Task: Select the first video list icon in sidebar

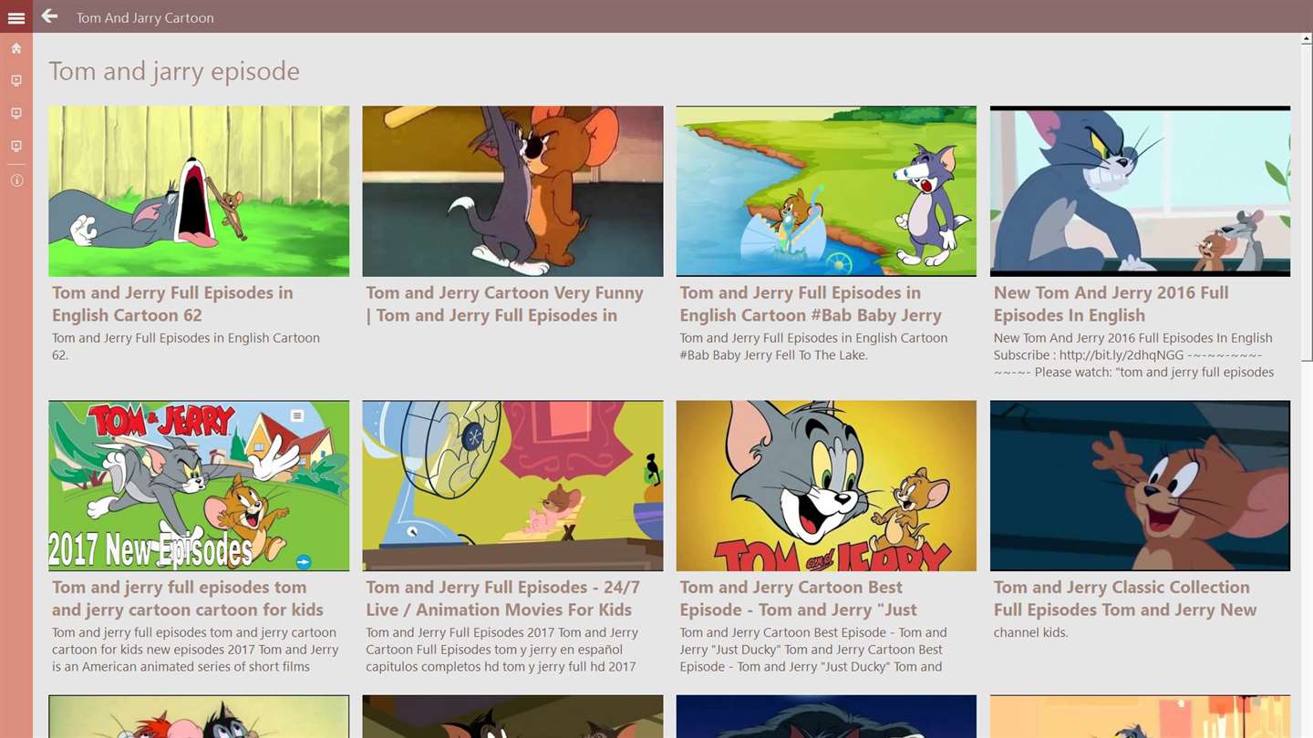Action: [x=16, y=81]
